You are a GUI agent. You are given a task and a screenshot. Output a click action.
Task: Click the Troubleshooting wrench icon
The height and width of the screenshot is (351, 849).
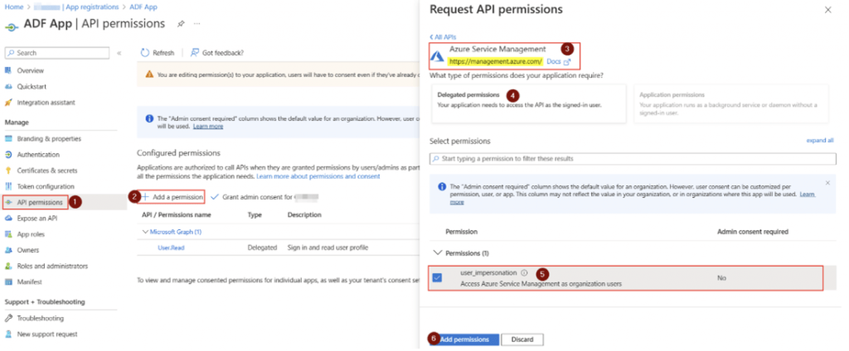pos(8,319)
